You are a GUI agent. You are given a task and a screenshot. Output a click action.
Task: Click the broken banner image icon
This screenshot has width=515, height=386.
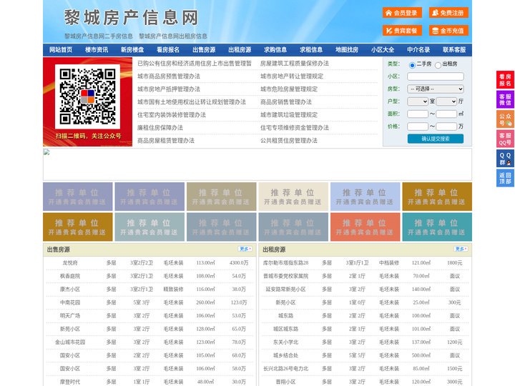click(x=46, y=152)
